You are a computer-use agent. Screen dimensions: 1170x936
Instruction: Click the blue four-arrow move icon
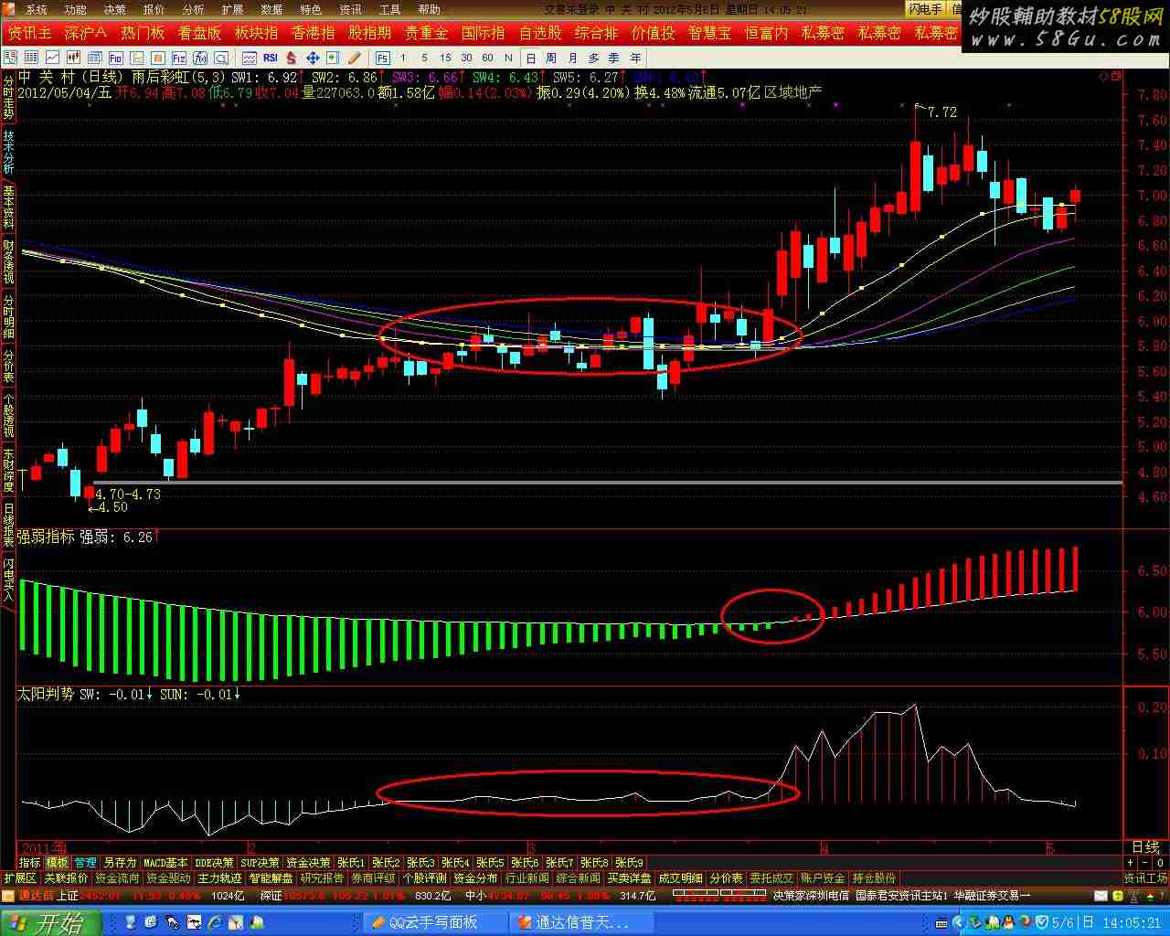312,58
